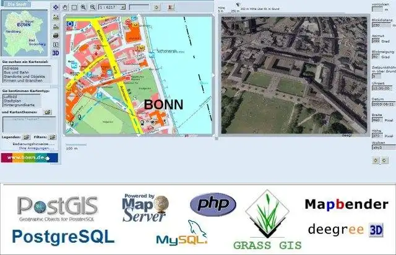Select Luftbild map type
The height and width of the screenshot is (255, 396).
[11, 97]
